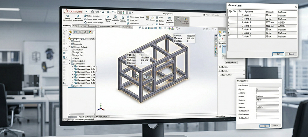
Task: Open DisplayManager color-ball tab icon
Action: pyautogui.click(x=90, y=32)
